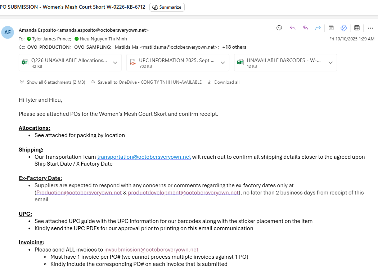Open the Viva Insights icon

[x=343, y=28]
